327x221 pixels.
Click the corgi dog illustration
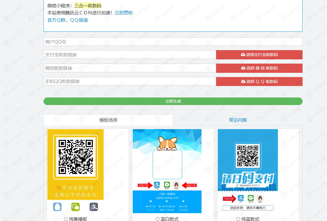tap(168, 143)
